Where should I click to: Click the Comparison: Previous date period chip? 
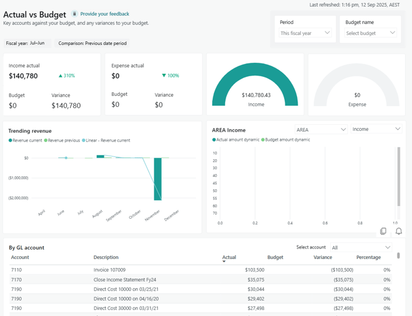92,44
